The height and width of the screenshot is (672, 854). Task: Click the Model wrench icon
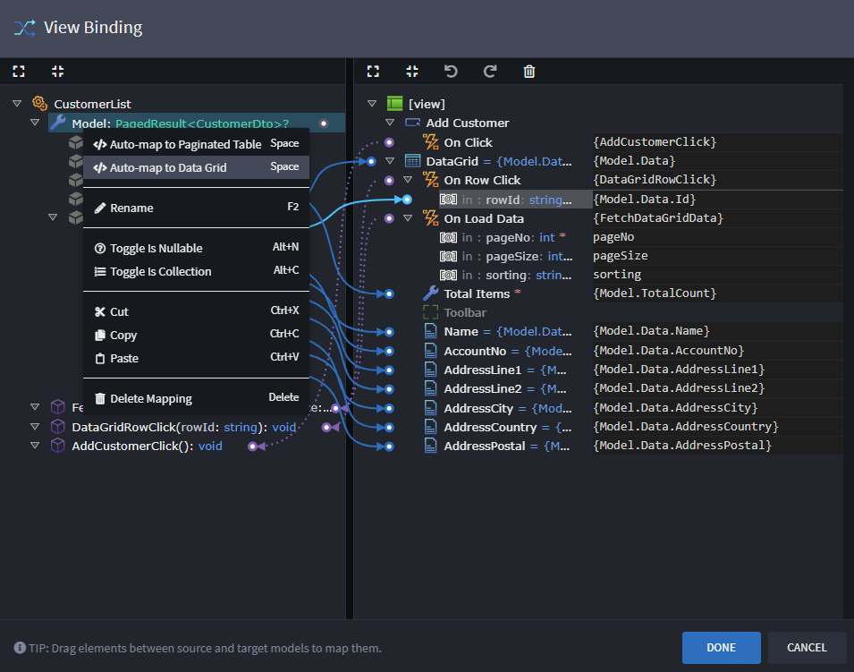pyautogui.click(x=58, y=123)
